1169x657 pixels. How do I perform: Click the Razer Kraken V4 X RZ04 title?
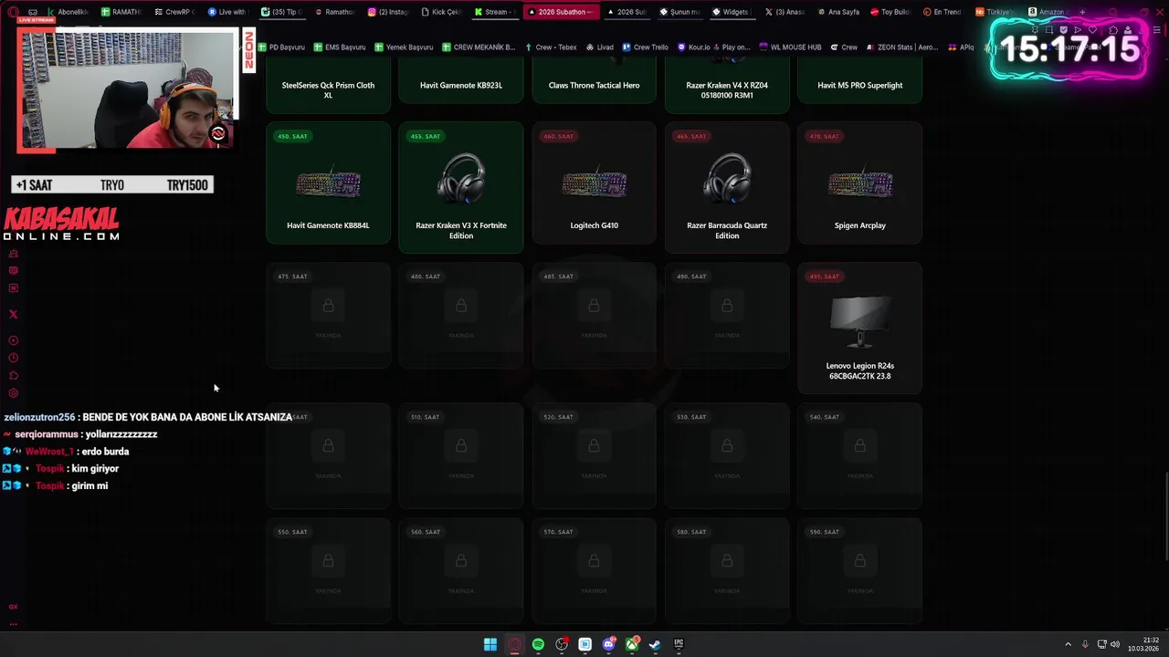[727, 89]
